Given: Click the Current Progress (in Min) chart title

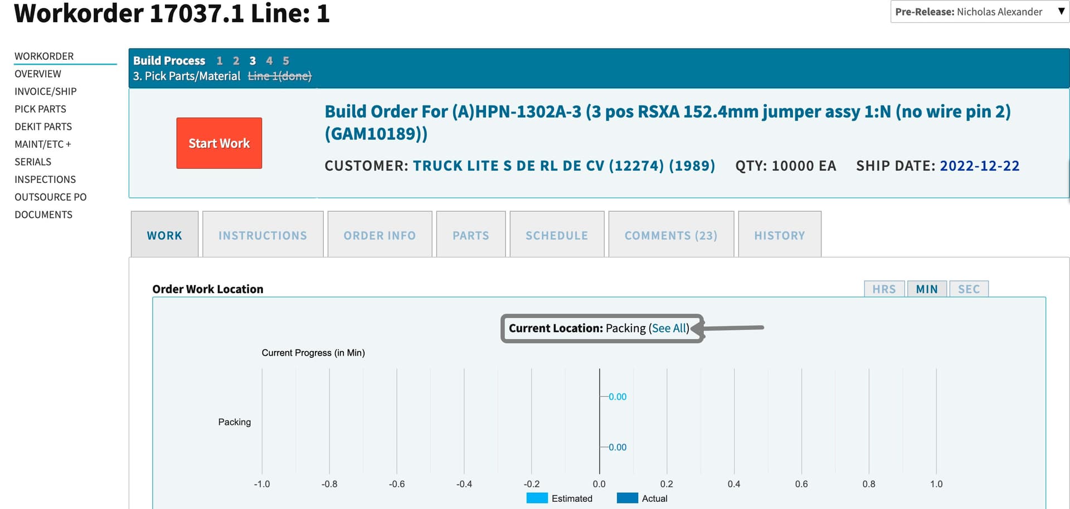Looking at the screenshot, I should point(313,353).
